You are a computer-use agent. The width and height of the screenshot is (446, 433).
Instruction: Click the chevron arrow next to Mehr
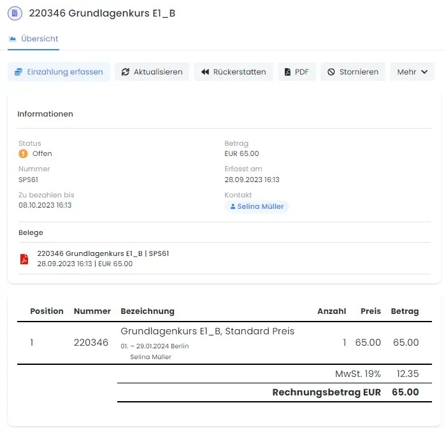click(x=424, y=72)
